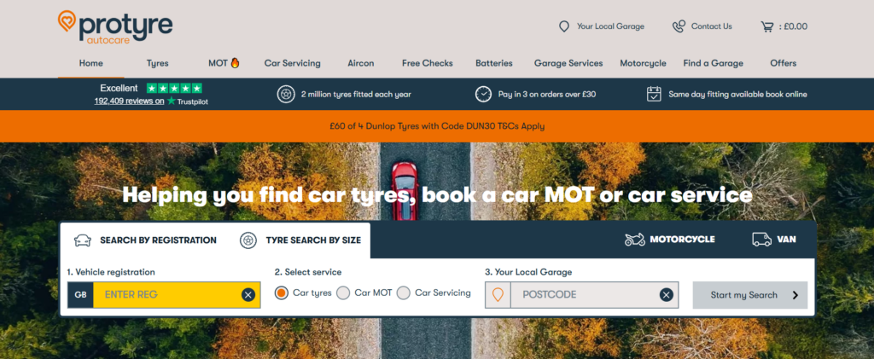Open the Tyres menu item
The width and height of the screenshot is (874, 359).
(157, 63)
